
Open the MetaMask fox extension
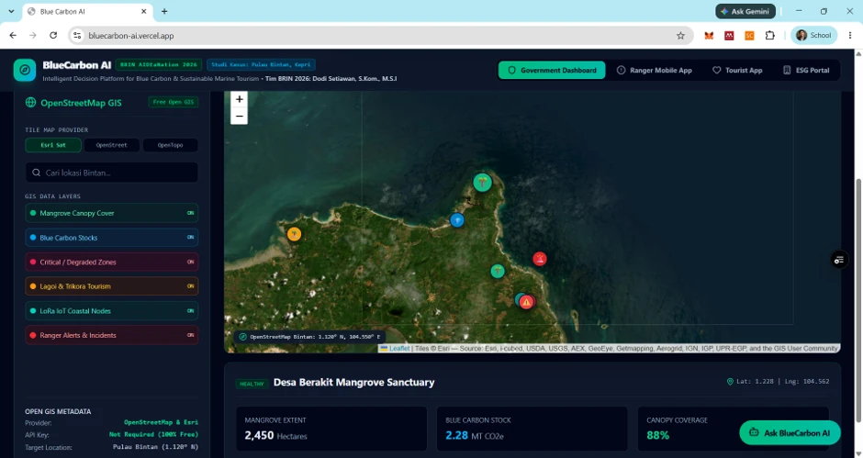click(x=709, y=35)
